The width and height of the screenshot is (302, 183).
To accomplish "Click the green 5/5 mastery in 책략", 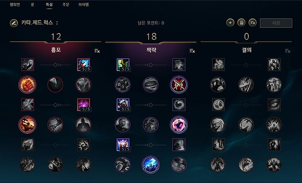I will click(x=123, y=65).
